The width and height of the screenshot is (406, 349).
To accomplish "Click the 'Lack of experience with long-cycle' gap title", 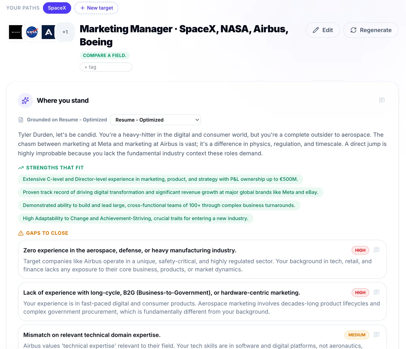I will 162,293.
